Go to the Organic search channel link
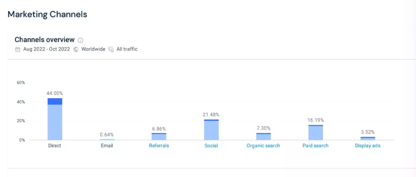The height and width of the screenshot is (177, 416). 263,146
